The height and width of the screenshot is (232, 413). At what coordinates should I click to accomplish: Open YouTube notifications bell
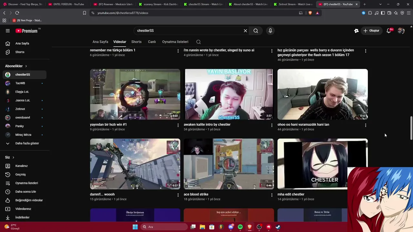(389, 31)
